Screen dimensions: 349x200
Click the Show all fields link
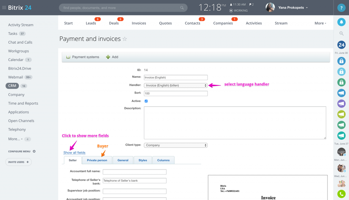tap(74, 153)
